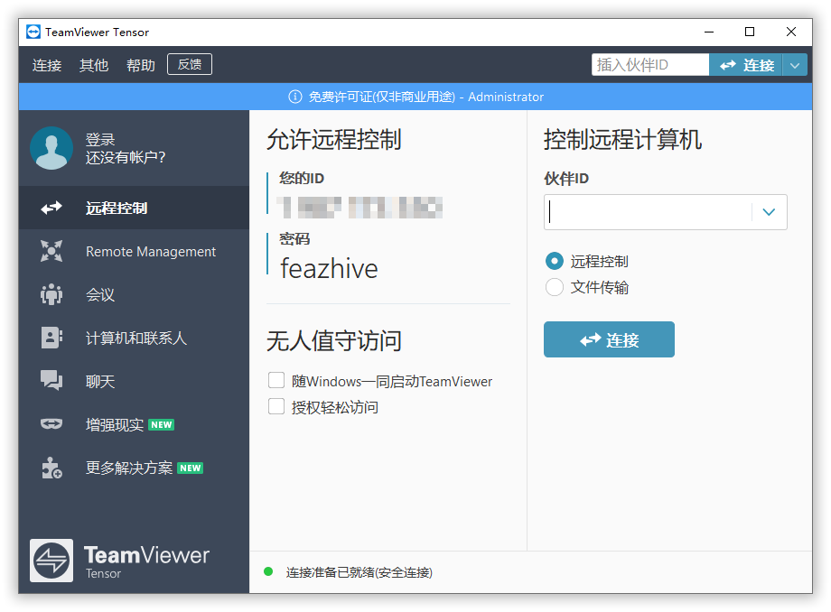Screen dimensions: 831x612
Task: Click the 连接准备已就绪(安全连接) status text
Action: pyautogui.click(x=359, y=572)
